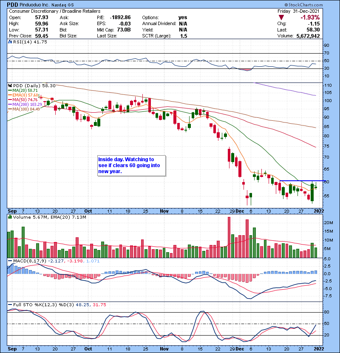Screen dimensions: 340x353
Task: Click the MACD histogram value 1.071
Action: [93, 261]
